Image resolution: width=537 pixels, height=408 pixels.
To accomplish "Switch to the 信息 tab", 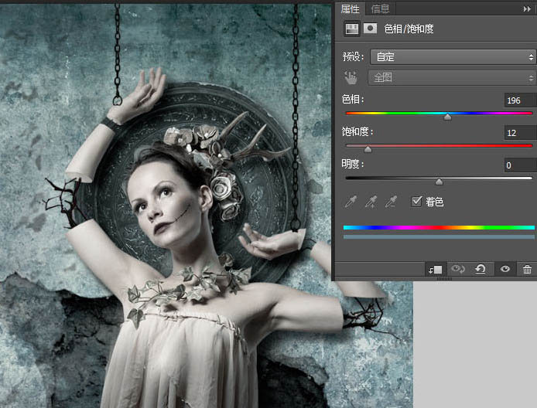I will (380, 9).
